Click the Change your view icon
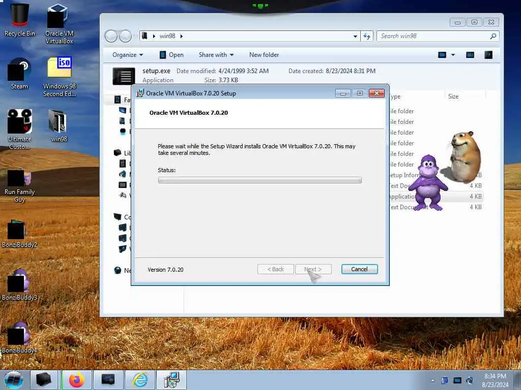The height and width of the screenshot is (390, 521). coord(442,55)
